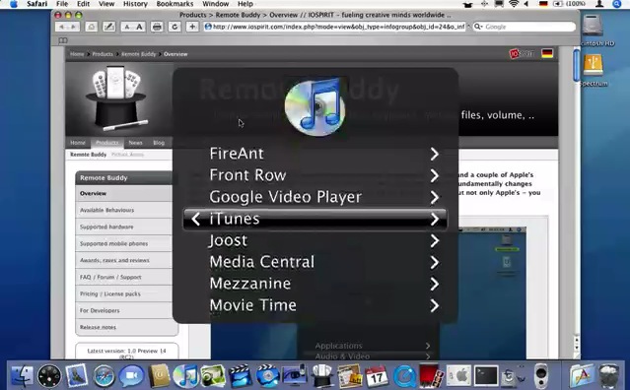Viewport: 630px width, 390px height.
Task: Open Remote Buddy top hat in Dock
Action: pyautogui.click(x=321, y=376)
